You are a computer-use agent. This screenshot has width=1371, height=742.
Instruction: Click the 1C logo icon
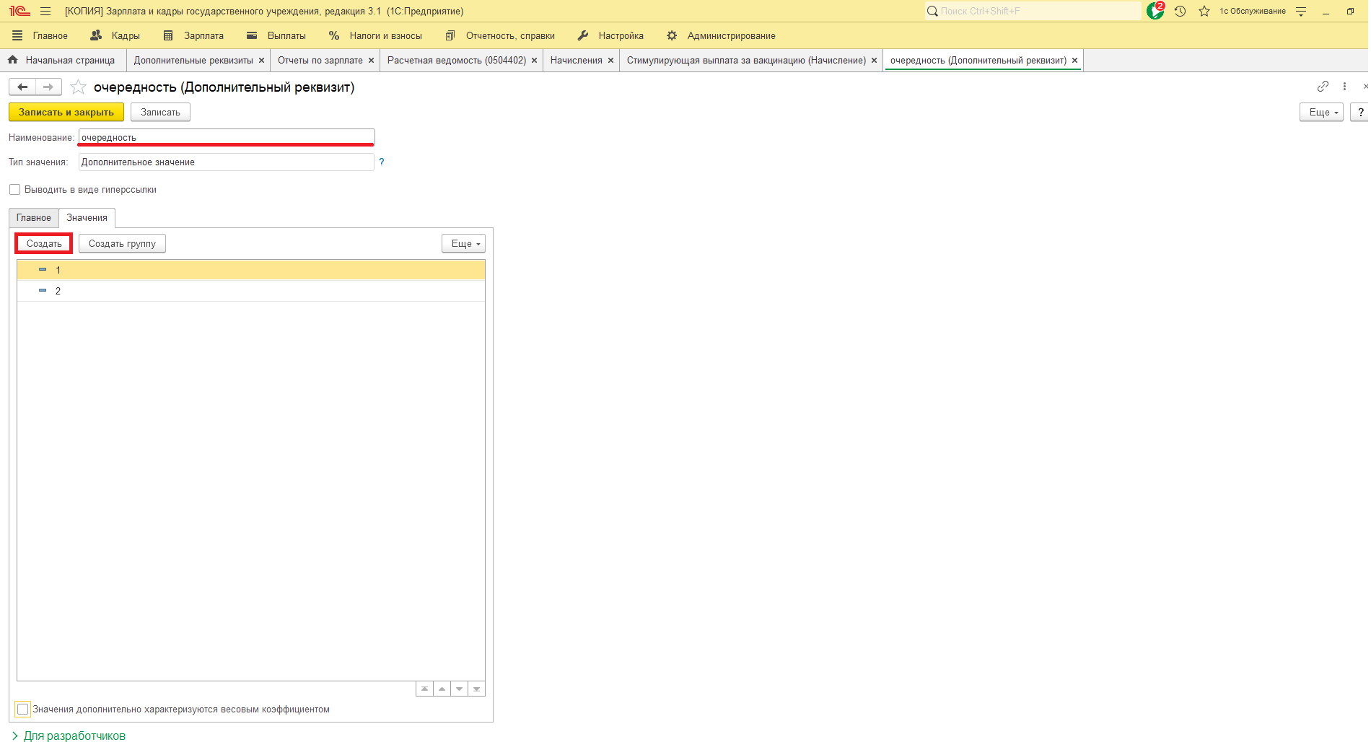tap(19, 11)
